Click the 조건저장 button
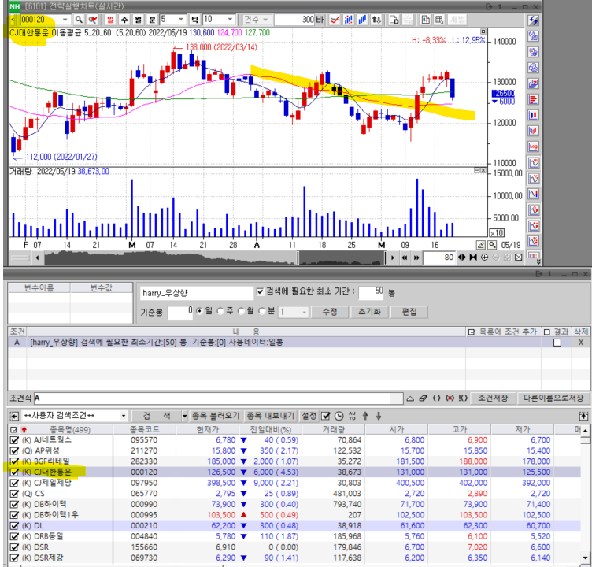Viewport: 592px width, 567px height. tap(494, 398)
